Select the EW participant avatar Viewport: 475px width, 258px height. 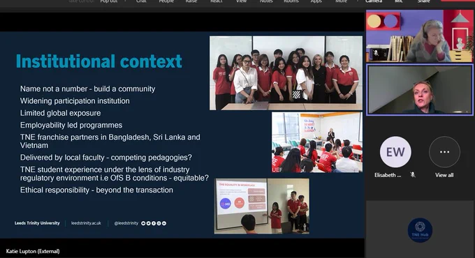395,152
